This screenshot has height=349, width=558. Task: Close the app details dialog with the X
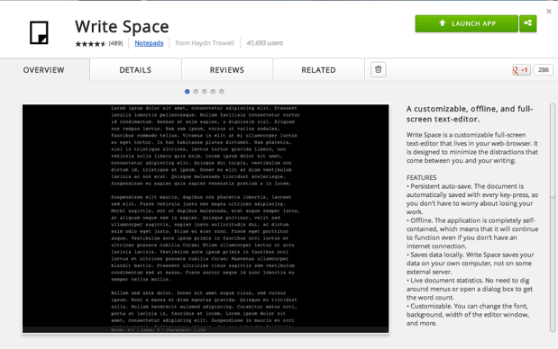(549, 12)
